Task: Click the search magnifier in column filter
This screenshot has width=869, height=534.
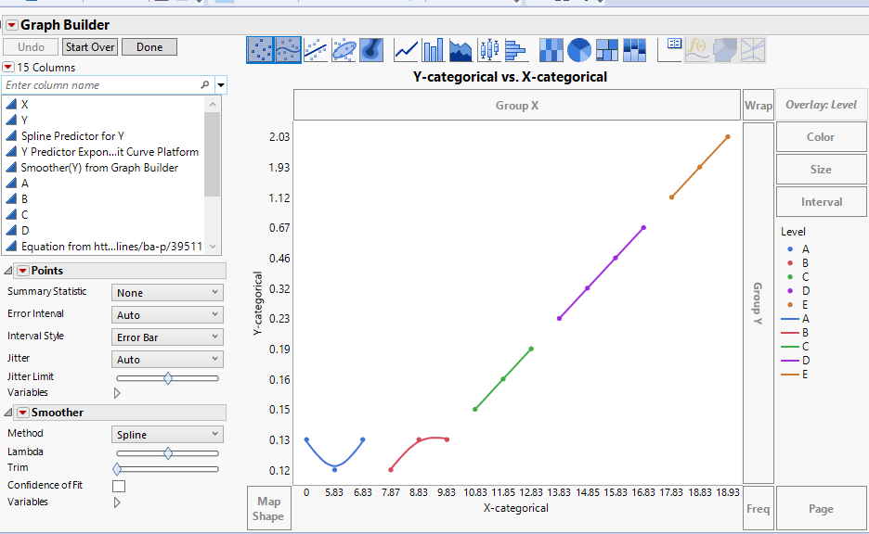Action: coord(204,84)
